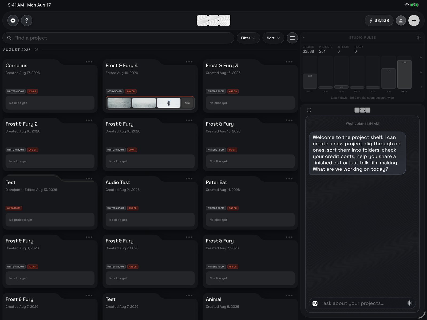Create new project with plus button

pyautogui.click(x=414, y=21)
